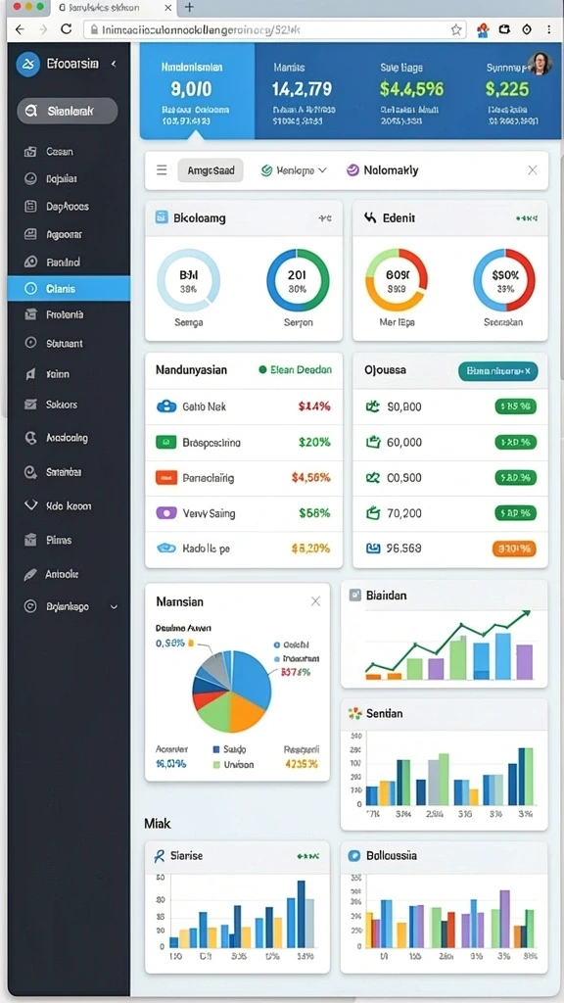This screenshot has height=1003, width=564.
Task: Click the teal Bbnanlicerae button in Ojoussa panel
Action: [498, 370]
